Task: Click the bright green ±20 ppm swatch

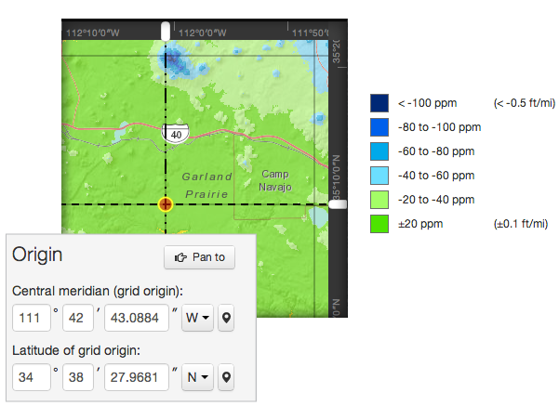Action: pos(379,224)
